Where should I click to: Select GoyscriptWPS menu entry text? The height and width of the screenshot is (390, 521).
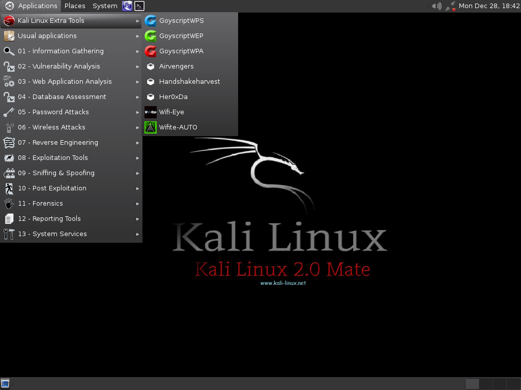pyautogui.click(x=182, y=20)
